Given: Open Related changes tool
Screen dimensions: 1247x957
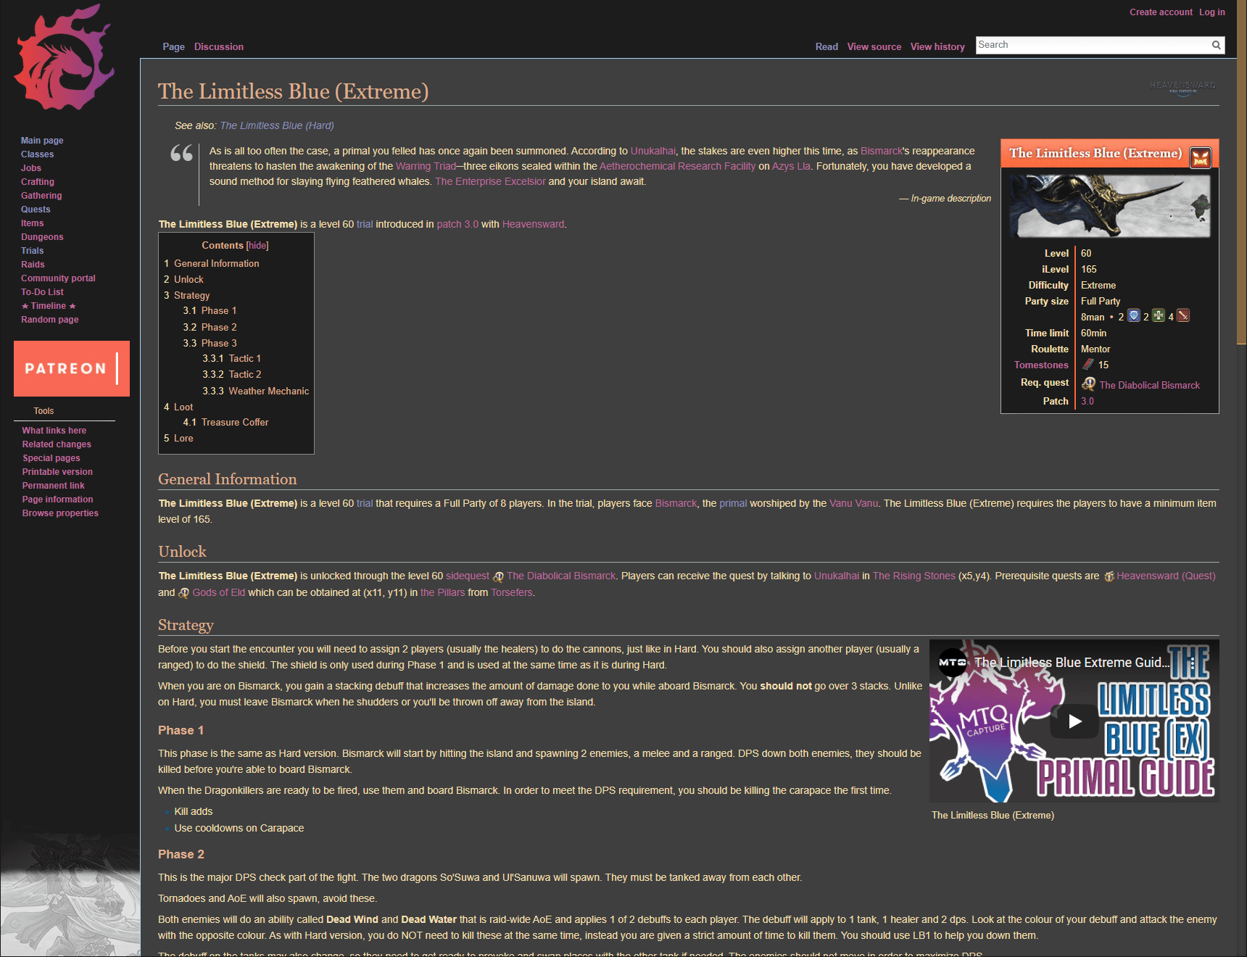Looking at the screenshot, I should [x=57, y=444].
